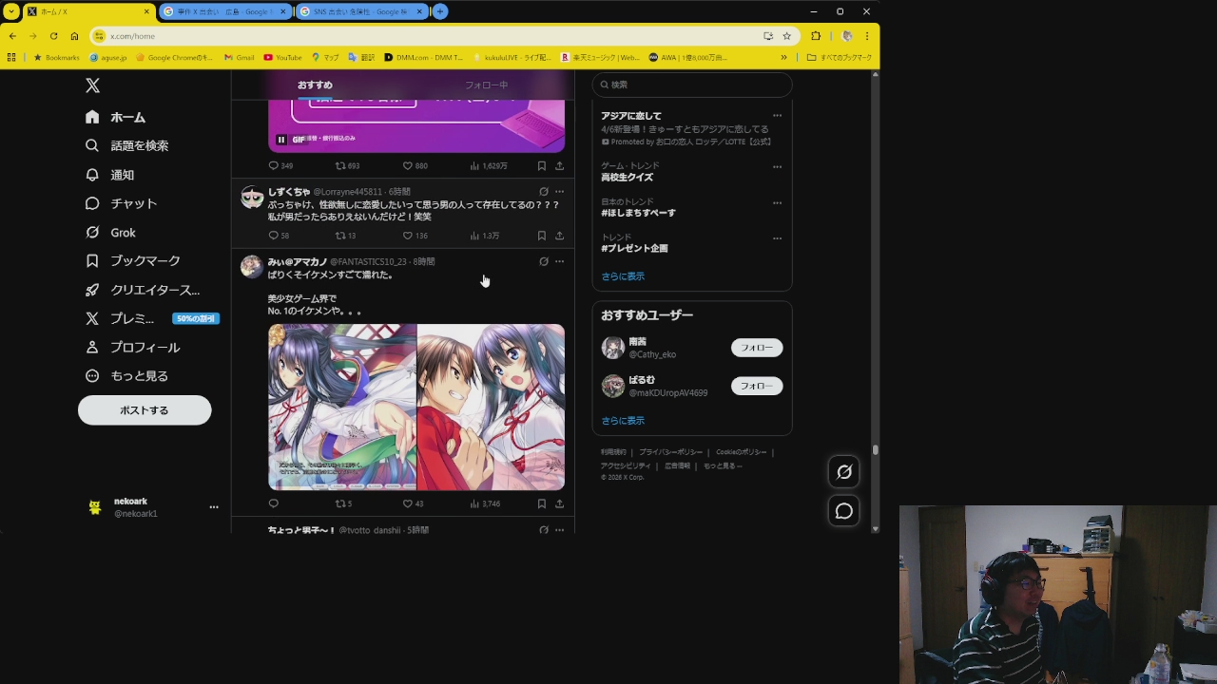Open floating Grok button at bottom right
This screenshot has width=1217, height=684.
[843, 472]
